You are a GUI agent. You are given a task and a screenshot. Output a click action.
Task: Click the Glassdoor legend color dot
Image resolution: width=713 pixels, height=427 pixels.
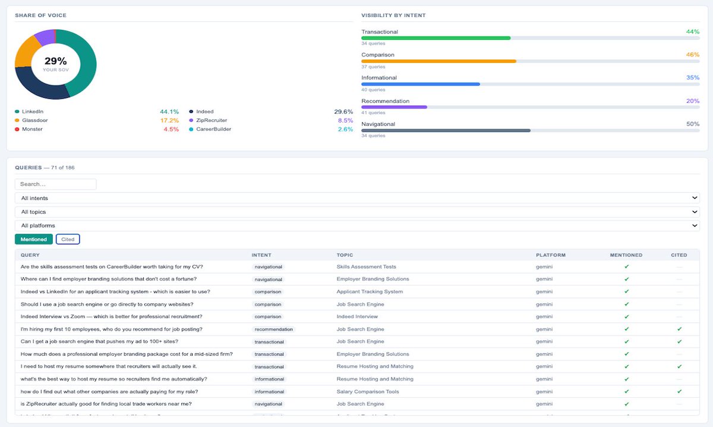pyautogui.click(x=17, y=120)
